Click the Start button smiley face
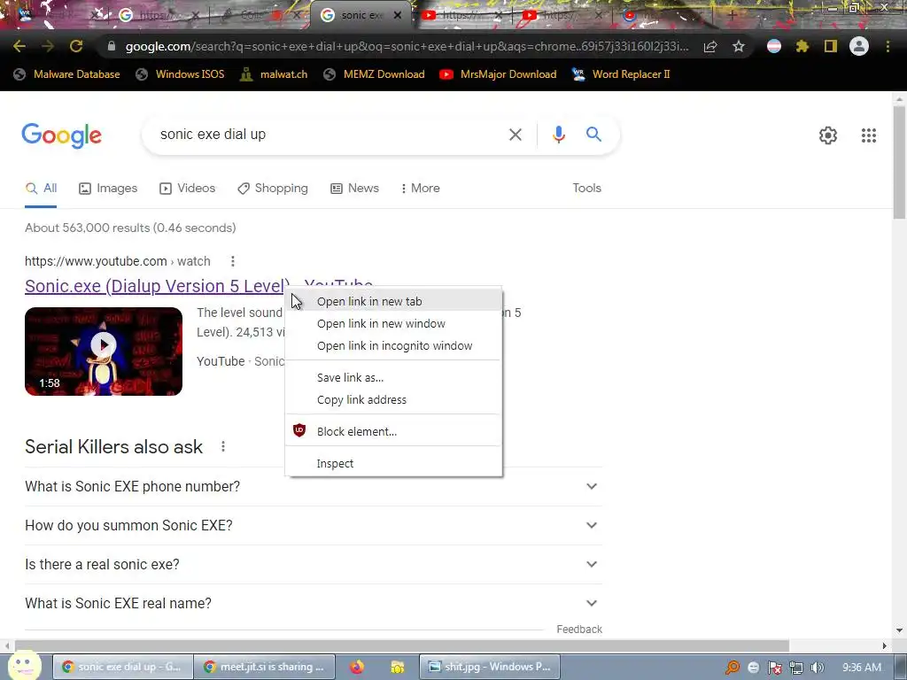This screenshot has height=680, width=907. [24, 664]
